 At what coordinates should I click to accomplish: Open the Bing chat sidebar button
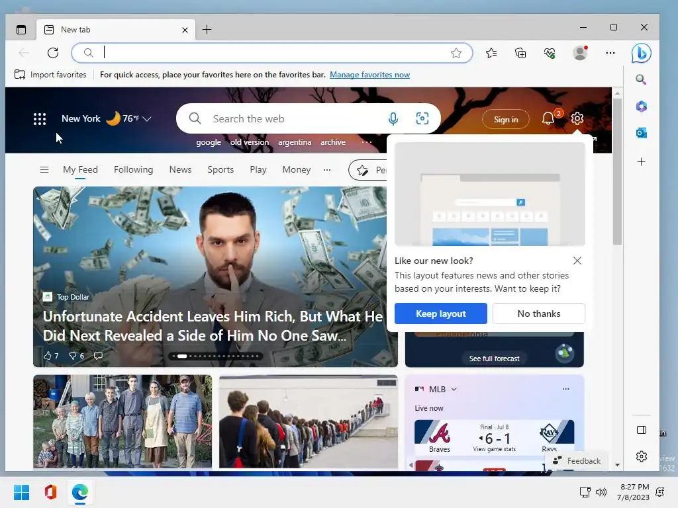pyautogui.click(x=641, y=54)
